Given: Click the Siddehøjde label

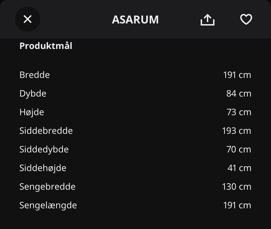Looking at the screenshot, I should coord(43,168).
